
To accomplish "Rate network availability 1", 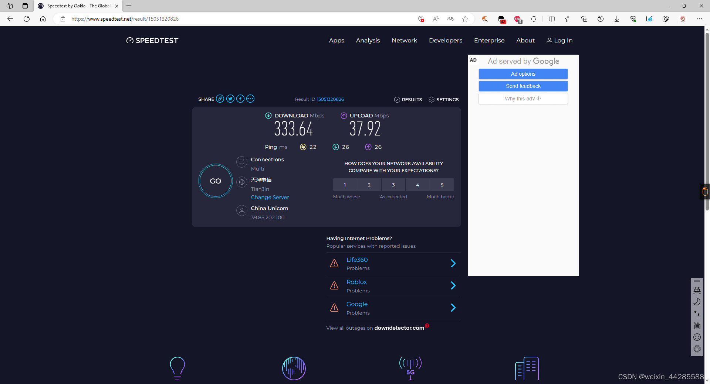I will click(345, 185).
